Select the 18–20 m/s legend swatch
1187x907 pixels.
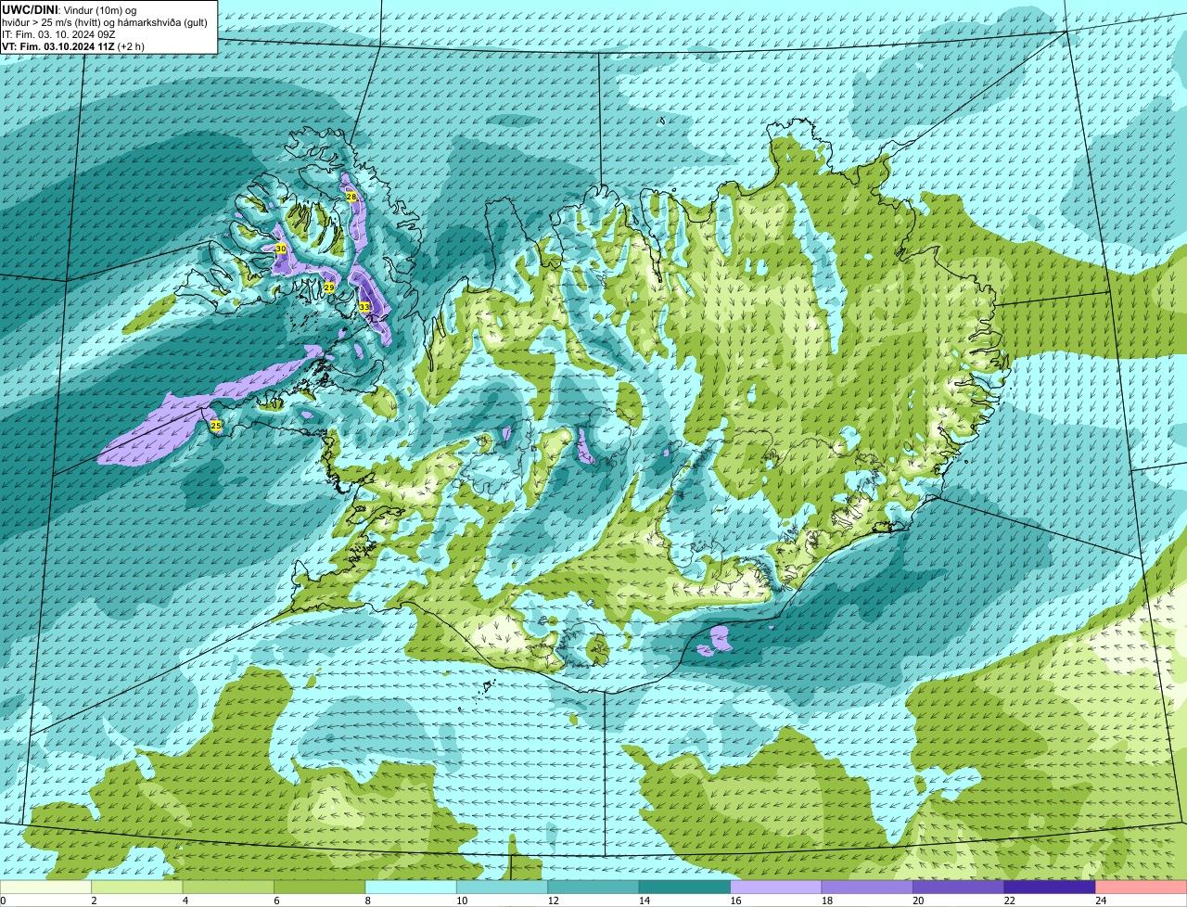(868, 888)
